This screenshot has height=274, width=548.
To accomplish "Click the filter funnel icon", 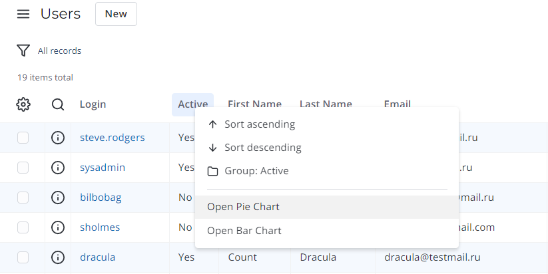I will point(23,51).
